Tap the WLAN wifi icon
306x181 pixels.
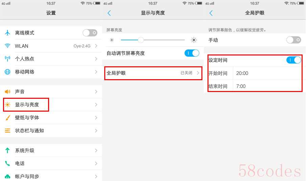click(x=7, y=46)
